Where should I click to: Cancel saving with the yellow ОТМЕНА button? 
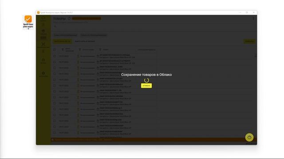coord(146,86)
